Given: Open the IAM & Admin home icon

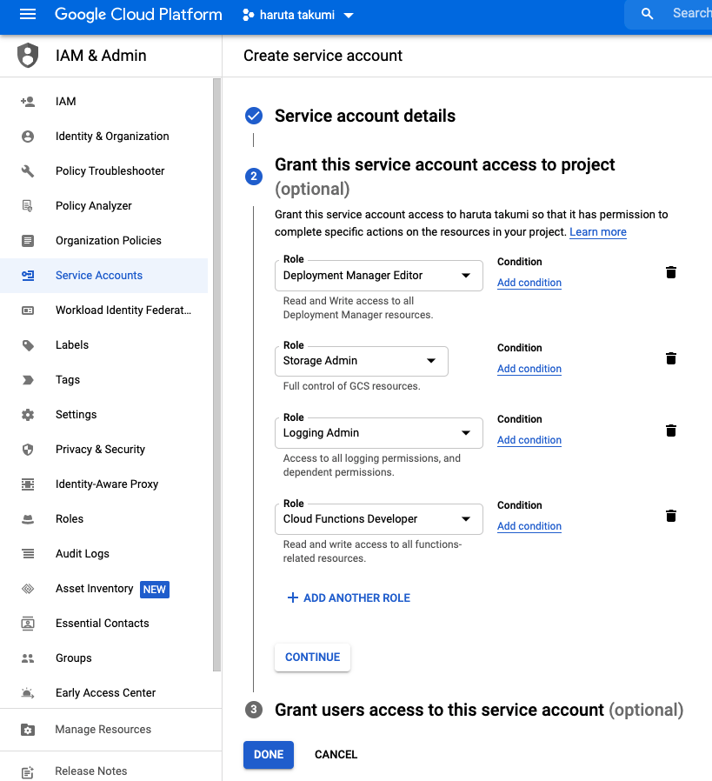Looking at the screenshot, I should [26, 55].
